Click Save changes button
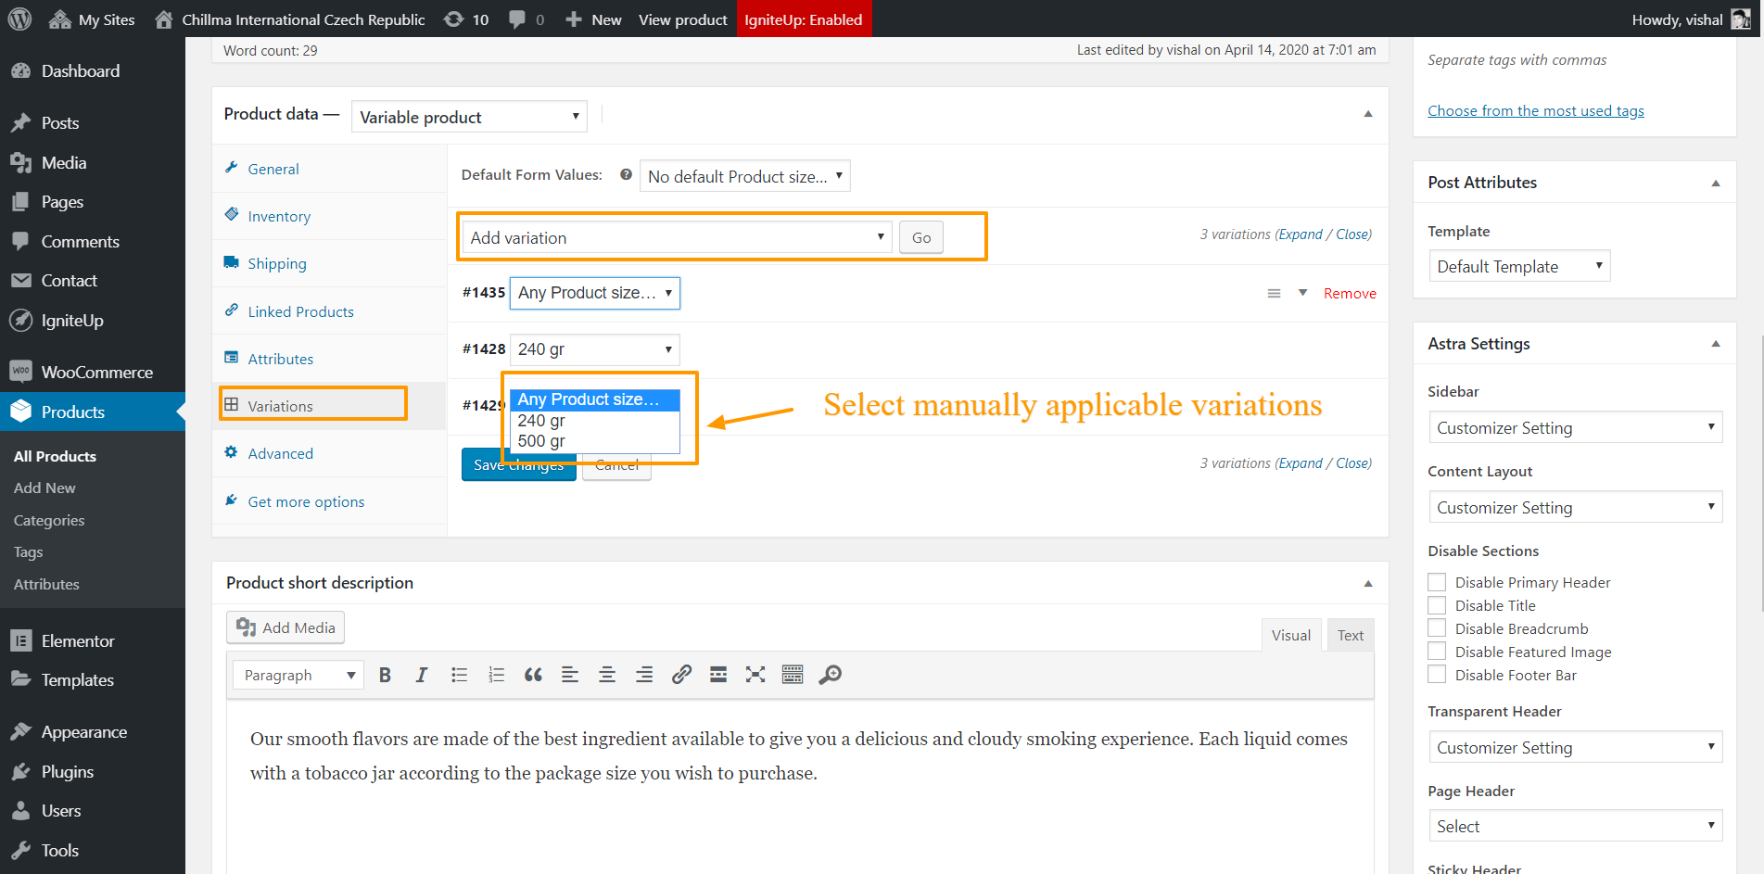The image size is (1764, 874). tap(518, 464)
